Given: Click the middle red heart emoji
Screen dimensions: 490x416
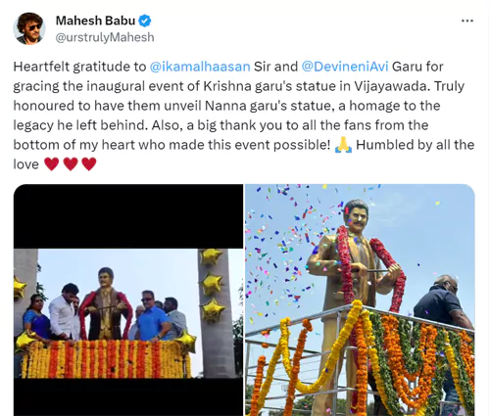Looking at the screenshot, I should (71, 164).
